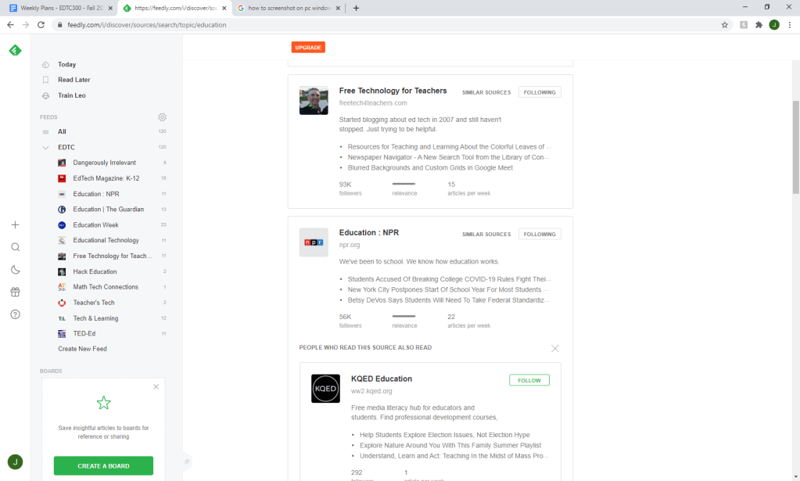Open help question mark icon
The width and height of the screenshot is (800, 481).
(x=15, y=314)
